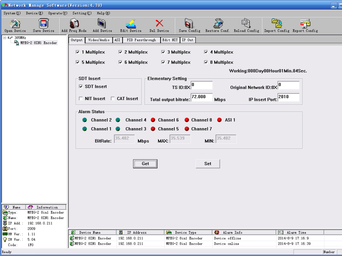
Task: Click the Edit Device toolbar icon
Action: pyautogui.click(x=131, y=24)
